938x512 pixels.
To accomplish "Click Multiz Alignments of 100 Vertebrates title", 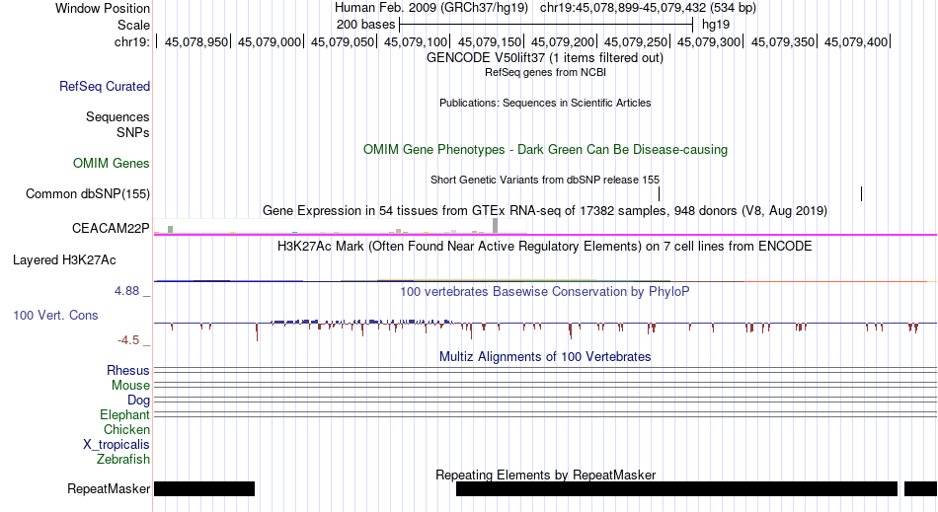I will point(545,357).
